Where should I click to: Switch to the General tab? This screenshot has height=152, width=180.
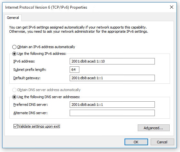tap(13, 18)
